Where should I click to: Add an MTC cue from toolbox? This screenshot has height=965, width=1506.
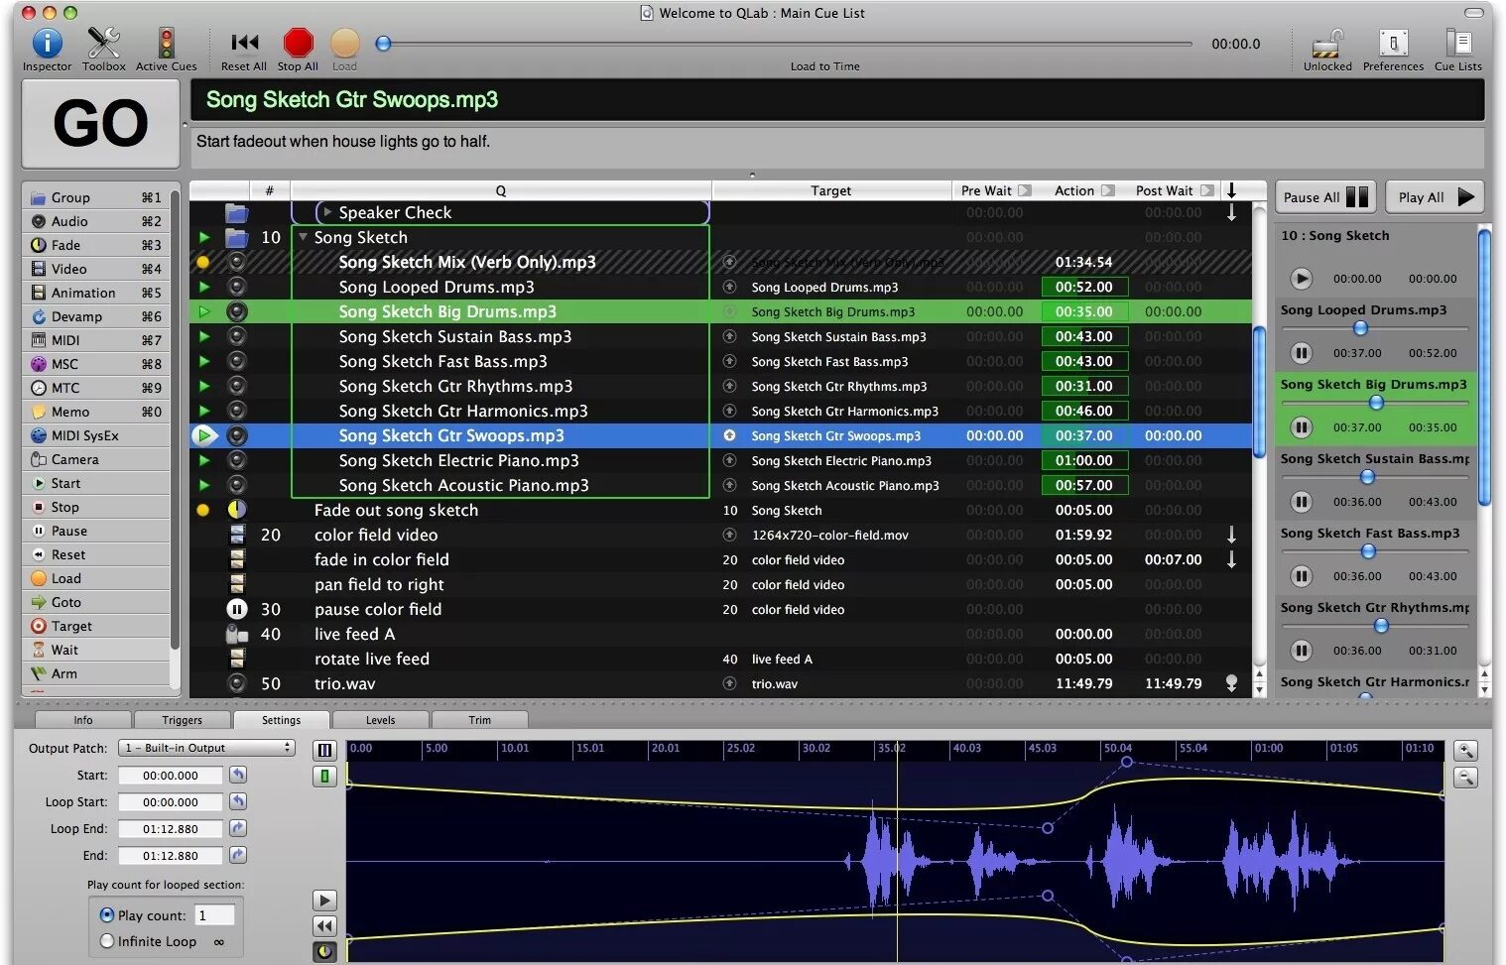[96, 388]
